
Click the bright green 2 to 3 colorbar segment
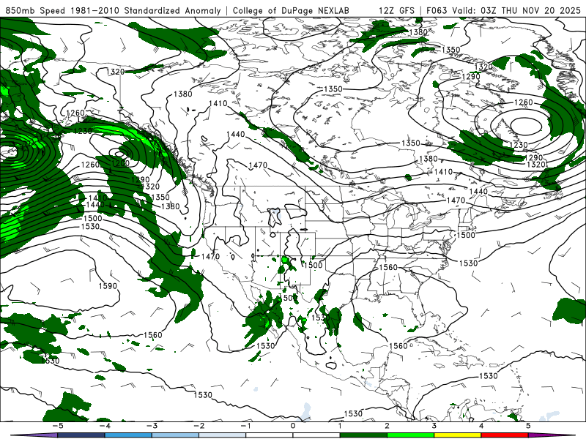pyautogui.click(x=410, y=435)
